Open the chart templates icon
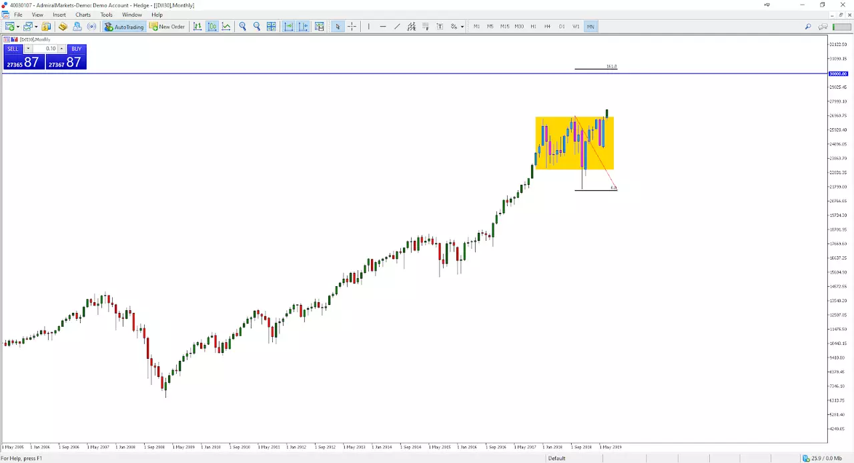The height and width of the screenshot is (463, 854). tap(320, 27)
